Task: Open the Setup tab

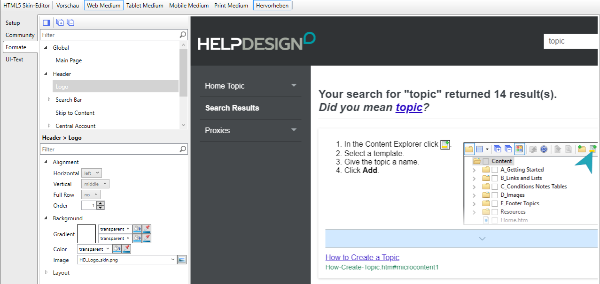Action: pyautogui.click(x=13, y=23)
